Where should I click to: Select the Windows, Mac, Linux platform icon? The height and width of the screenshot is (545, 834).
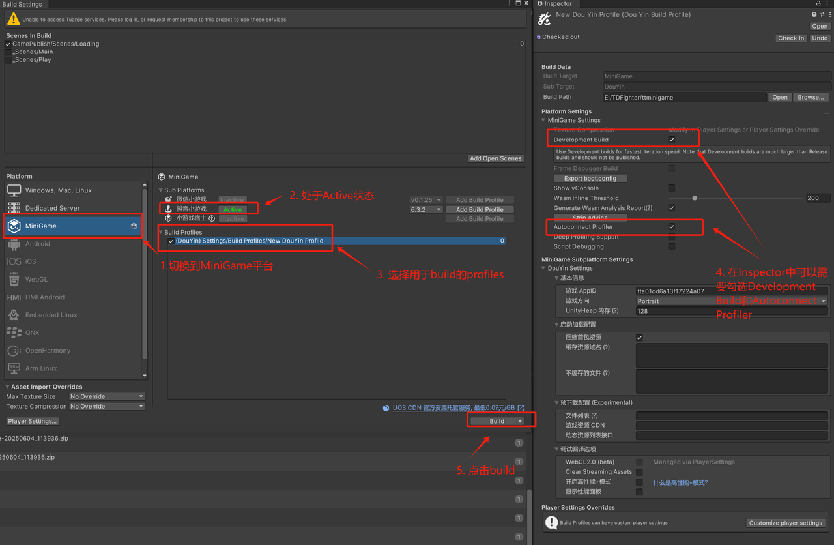[x=14, y=190]
